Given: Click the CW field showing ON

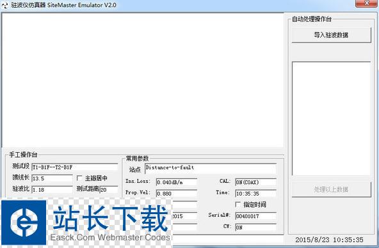Looking at the screenshot, I should tap(255, 228).
